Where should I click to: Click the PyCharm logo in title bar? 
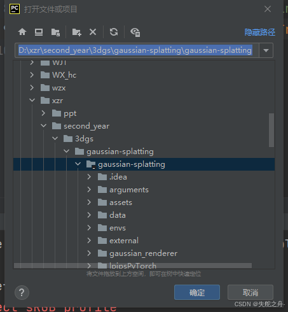click(15, 9)
